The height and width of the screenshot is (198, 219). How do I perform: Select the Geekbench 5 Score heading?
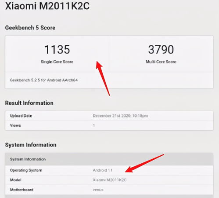[30, 28]
